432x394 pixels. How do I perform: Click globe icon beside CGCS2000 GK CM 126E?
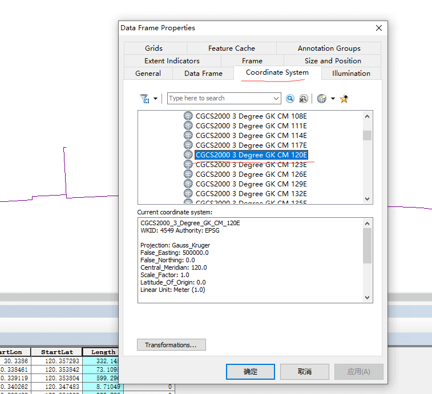tap(188, 174)
